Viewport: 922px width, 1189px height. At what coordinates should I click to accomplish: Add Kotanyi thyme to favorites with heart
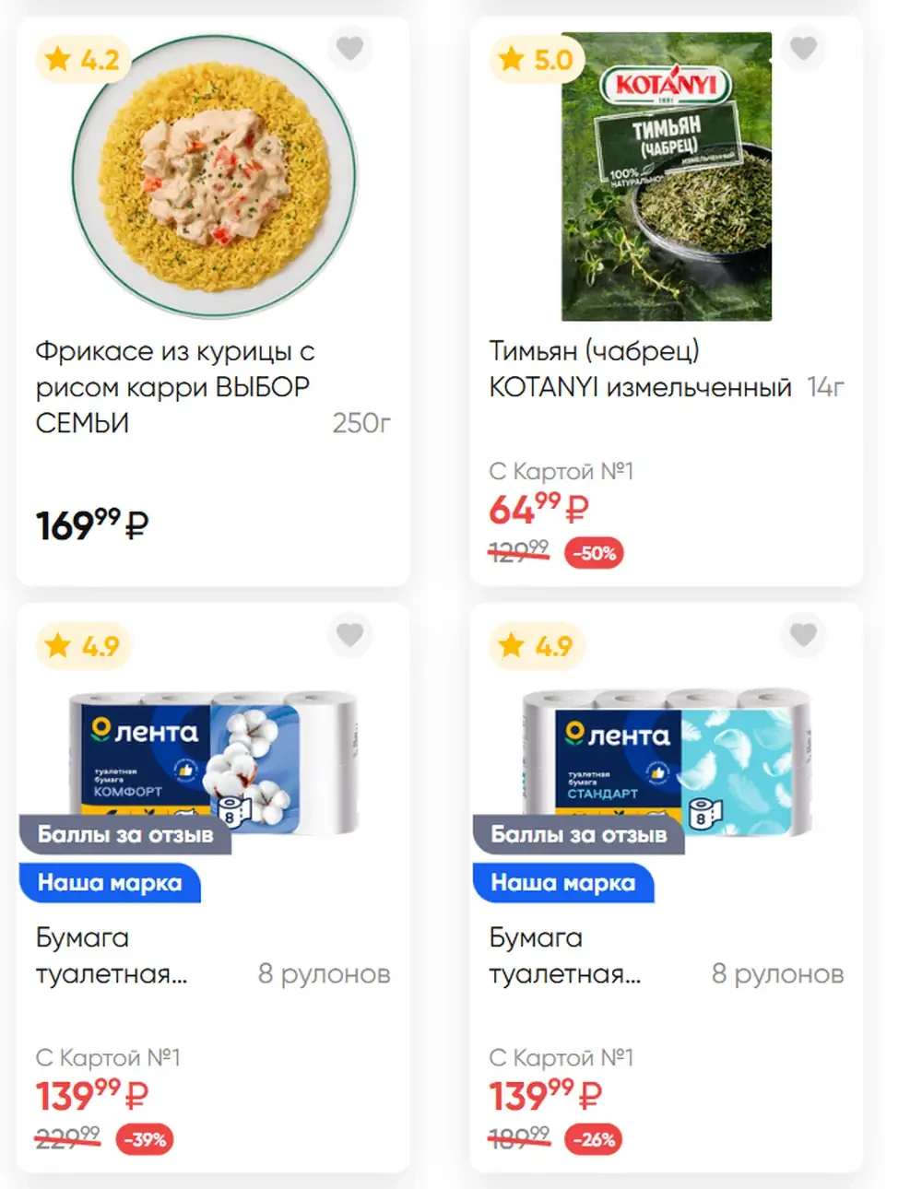[x=803, y=48]
